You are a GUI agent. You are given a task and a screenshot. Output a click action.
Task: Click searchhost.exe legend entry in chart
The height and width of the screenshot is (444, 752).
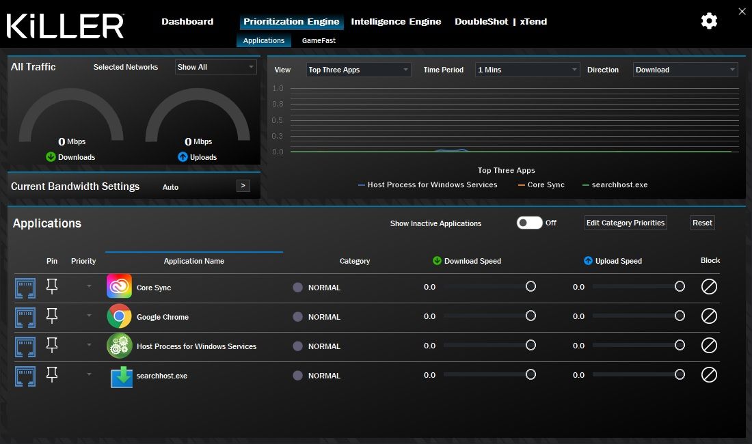[x=615, y=185]
